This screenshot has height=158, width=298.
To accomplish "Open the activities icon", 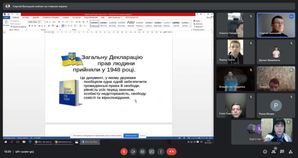I will (291, 152).
